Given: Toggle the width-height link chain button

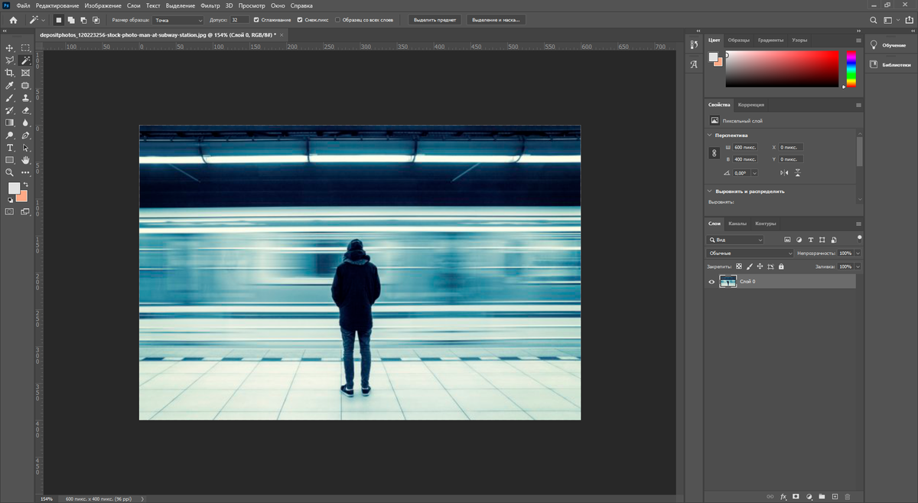Looking at the screenshot, I should pos(715,153).
